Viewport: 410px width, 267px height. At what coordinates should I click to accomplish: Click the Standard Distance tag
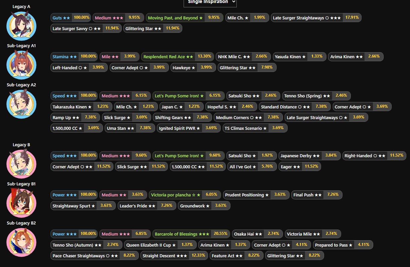[x=295, y=106]
